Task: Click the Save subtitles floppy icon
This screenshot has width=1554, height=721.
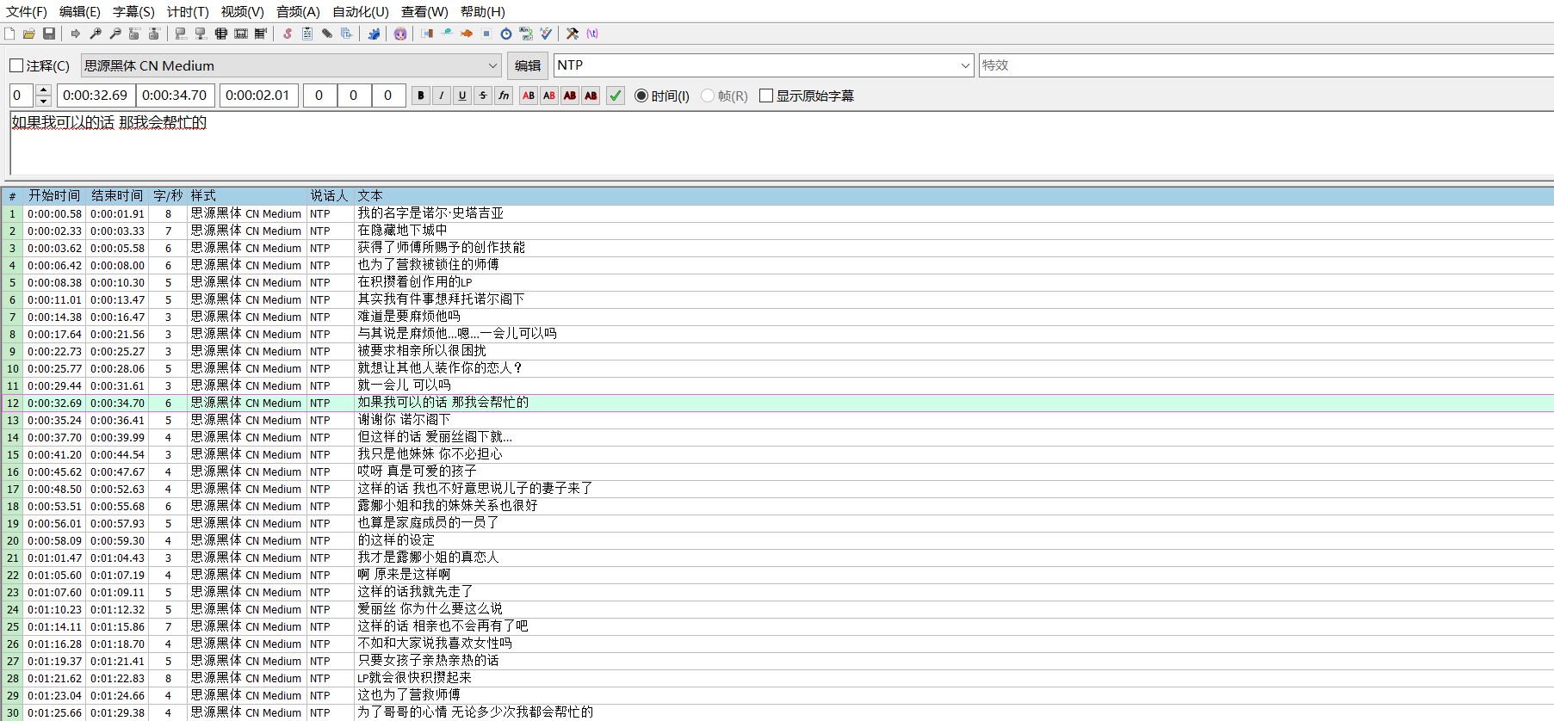Action: pyautogui.click(x=49, y=34)
